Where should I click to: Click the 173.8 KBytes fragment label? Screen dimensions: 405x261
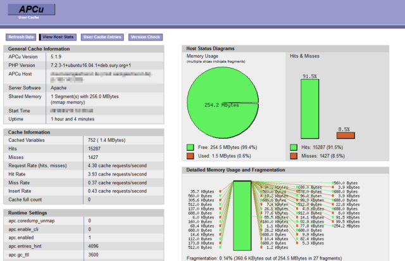(x=201, y=243)
